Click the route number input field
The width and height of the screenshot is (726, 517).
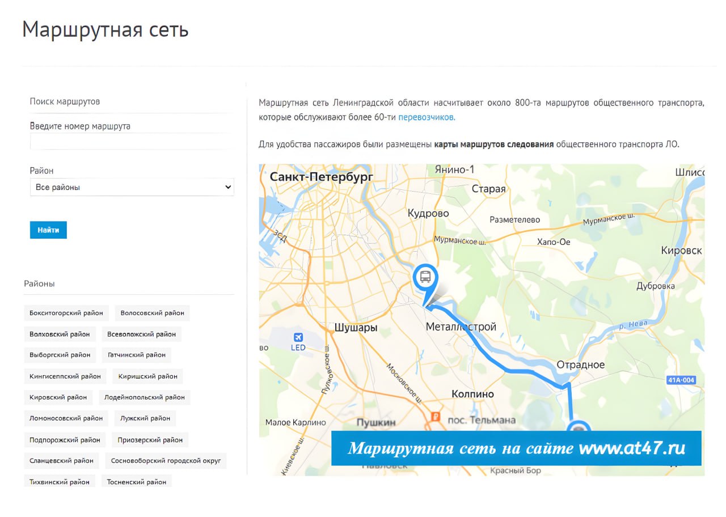click(132, 142)
